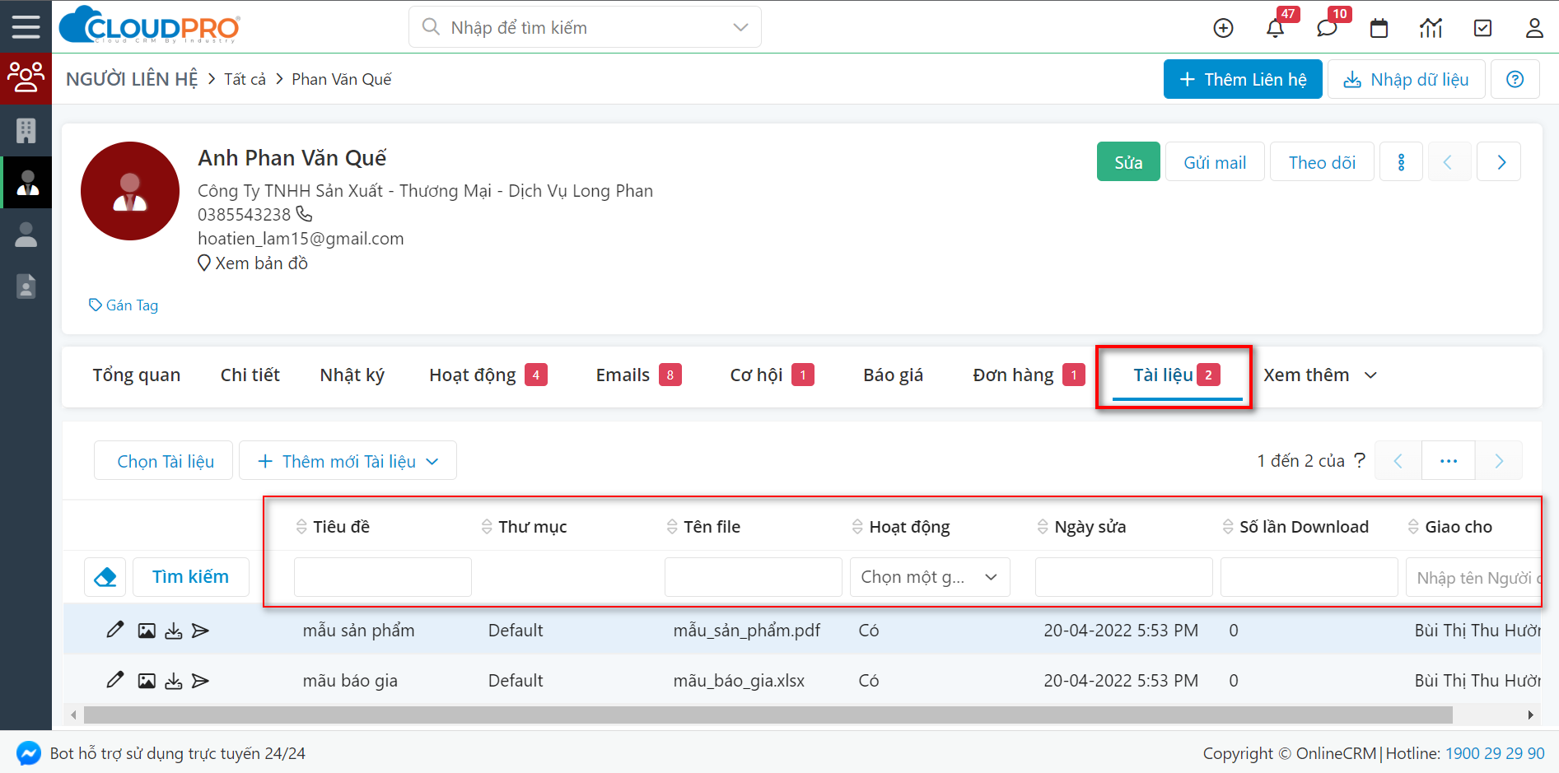Open the document-person sidebar icon
This screenshot has width=1559, height=773.
coord(26,286)
